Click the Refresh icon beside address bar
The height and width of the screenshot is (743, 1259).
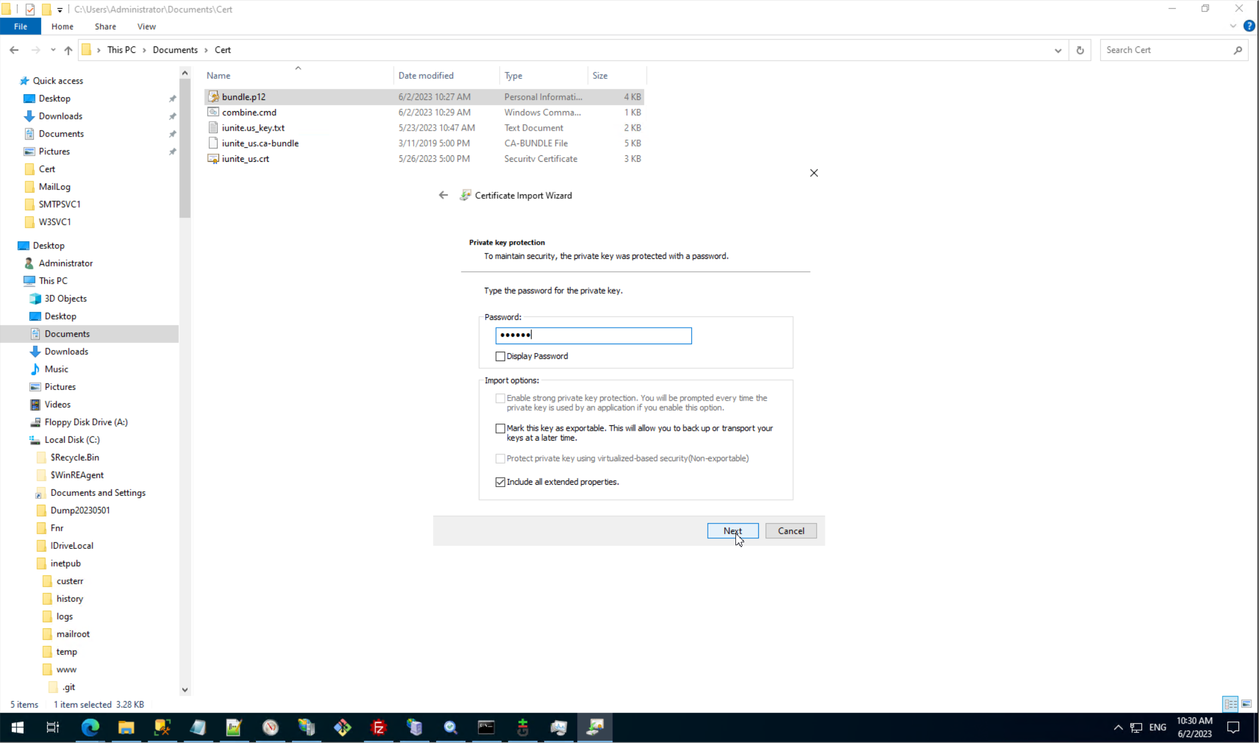pyautogui.click(x=1080, y=50)
